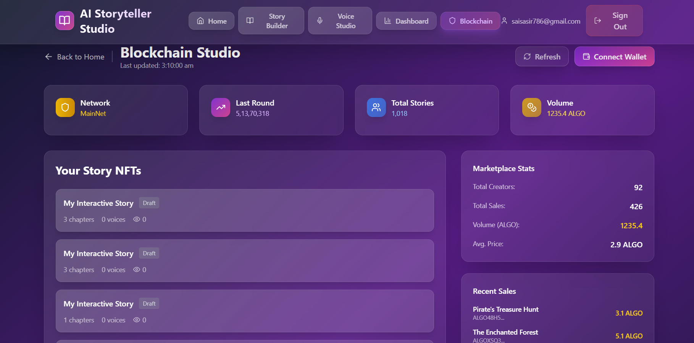Click the MainNet network value
Viewport: 694px width, 343px height.
93,114
